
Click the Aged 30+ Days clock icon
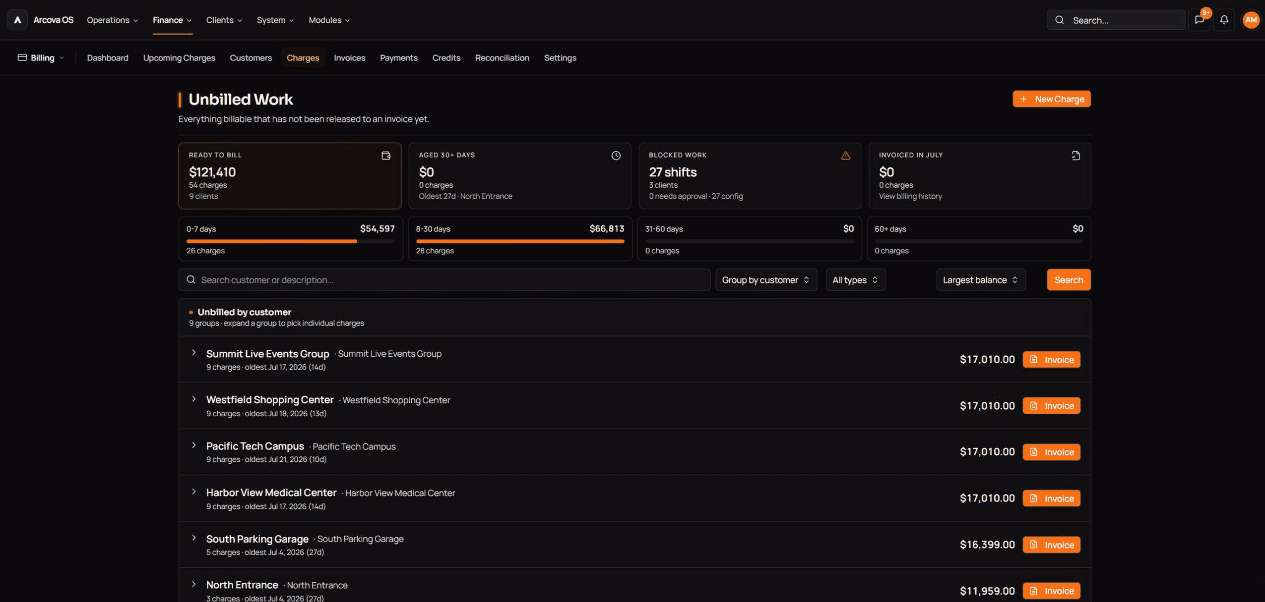(616, 156)
